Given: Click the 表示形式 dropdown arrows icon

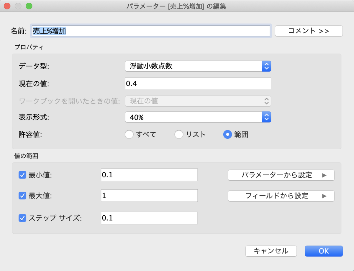Looking at the screenshot, I should [x=266, y=117].
